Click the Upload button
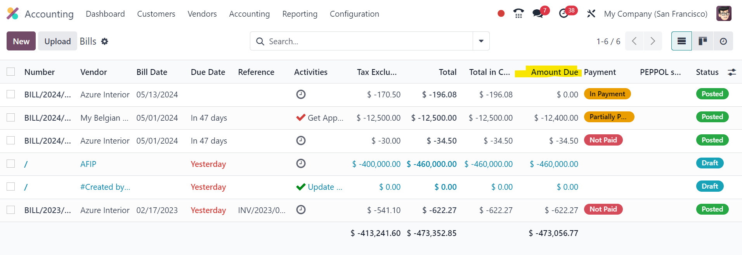The height and width of the screenshot is (255, 742). (57, 41)
